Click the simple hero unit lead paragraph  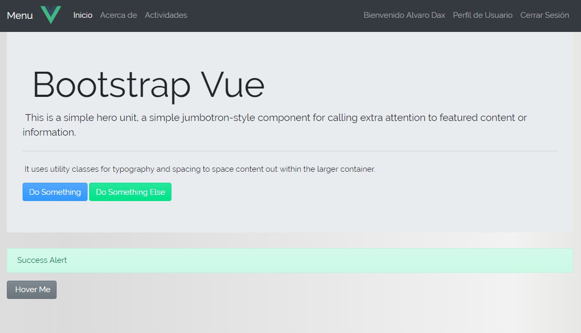pyautogui.click(x=275, y=125)
